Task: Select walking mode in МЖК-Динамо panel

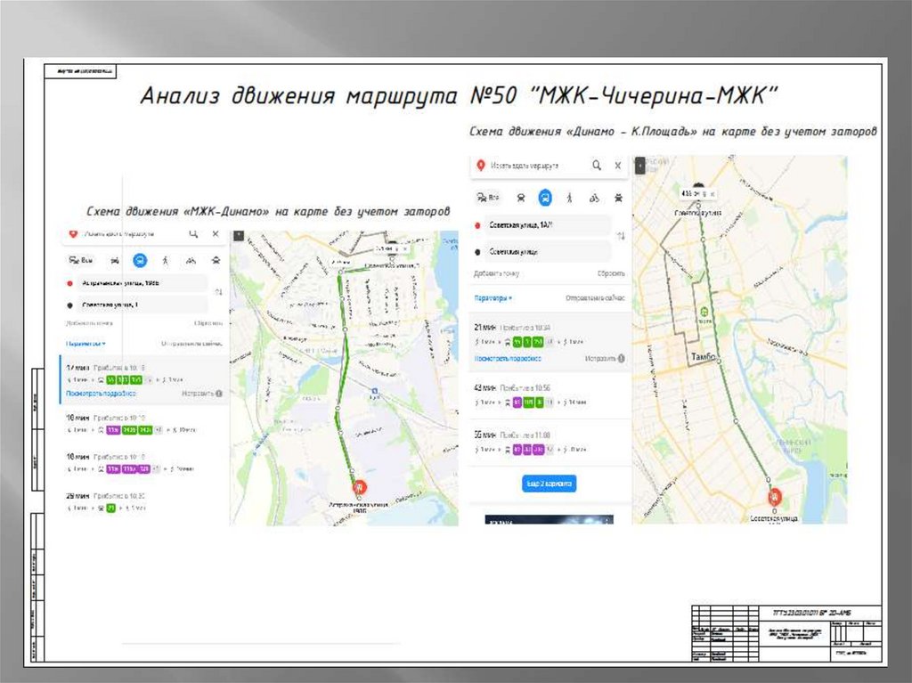Action: coord(165,261)
